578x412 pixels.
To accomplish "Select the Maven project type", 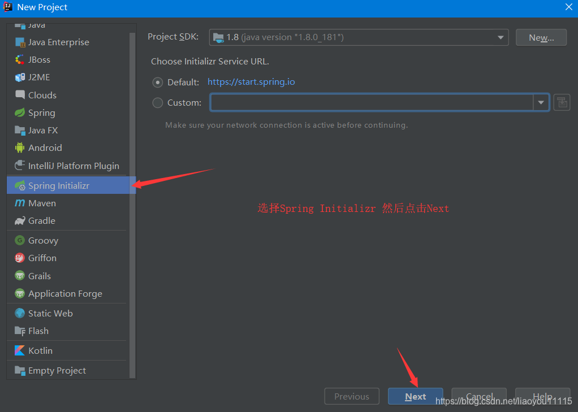I will pyautogui.click(x=68, y=203).
